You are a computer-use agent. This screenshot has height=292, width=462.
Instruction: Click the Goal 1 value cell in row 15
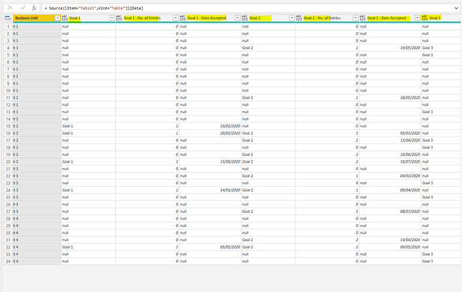(88, 126)
